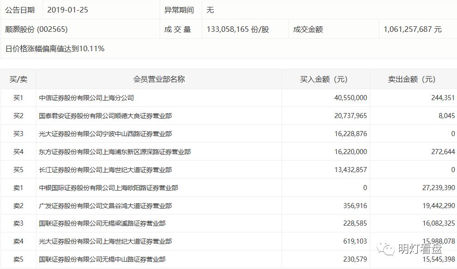Select the 卖3 row label

coord(18,223)
